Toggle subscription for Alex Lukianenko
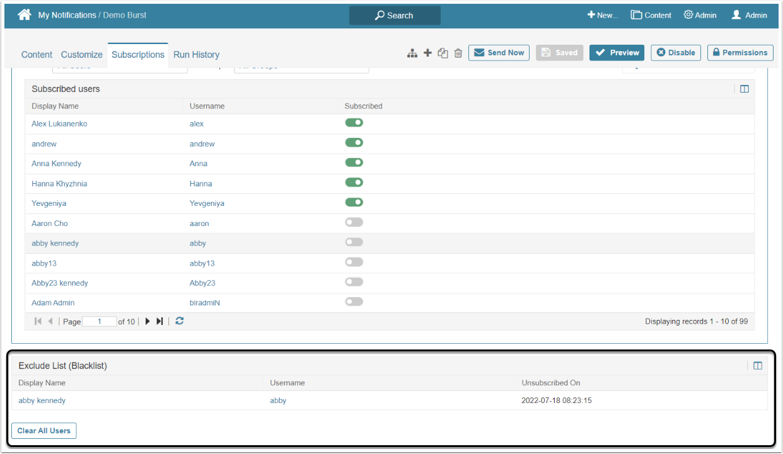Viewport: 783px width, 454px height. [354, 123]
